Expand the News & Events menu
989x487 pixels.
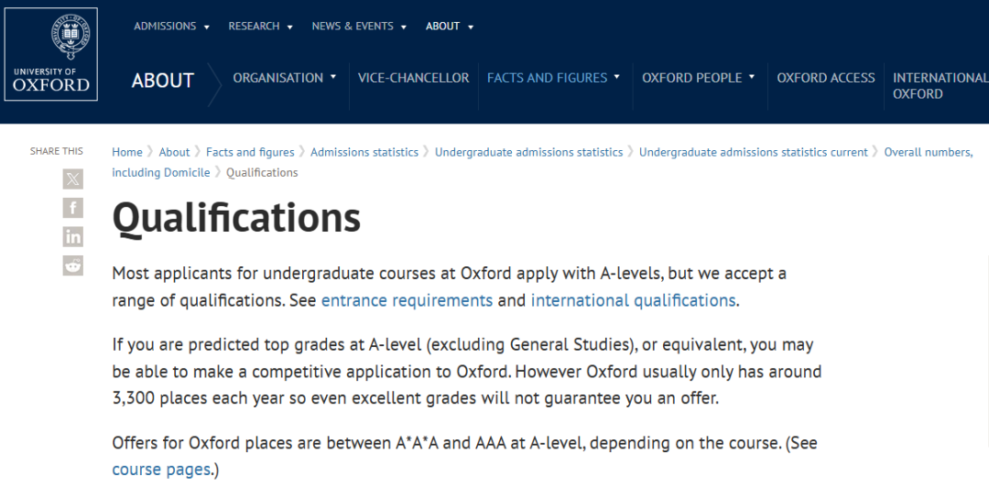point(359,27)
